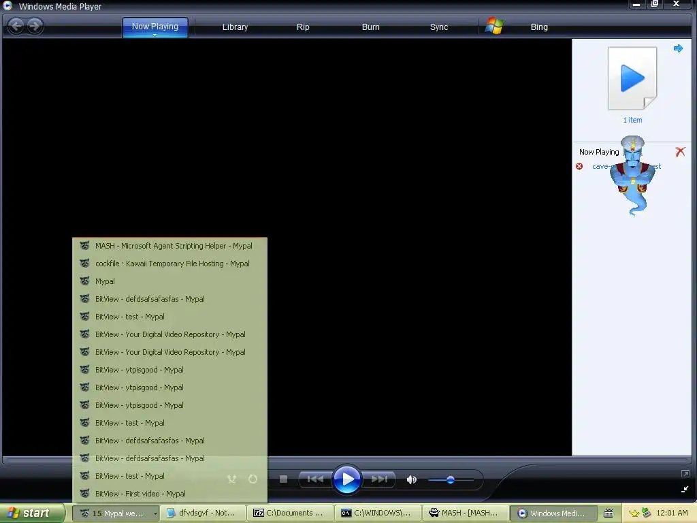697x523 pixels.
Task: Click raccoon icon beside BitView - First video
Action: [84, 493]
